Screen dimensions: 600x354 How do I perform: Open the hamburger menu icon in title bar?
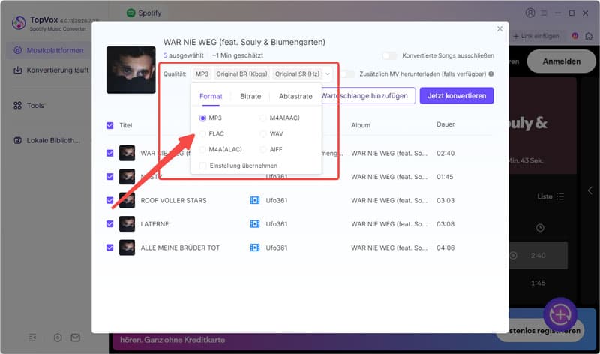544,13
